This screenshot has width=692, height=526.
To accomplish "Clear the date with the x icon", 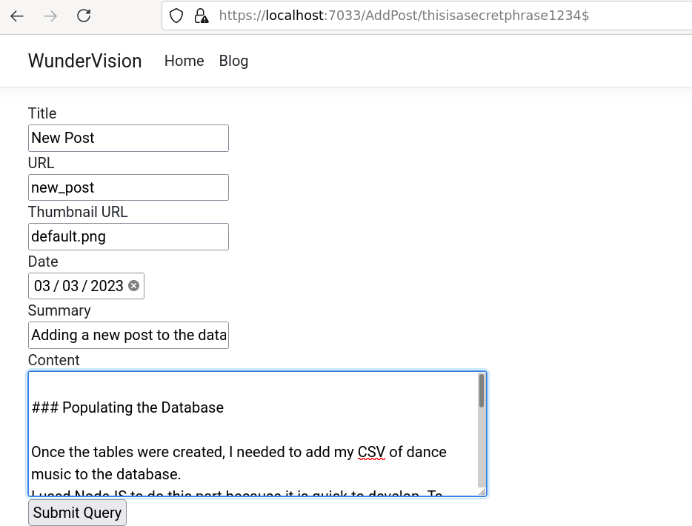I will [x=133, y=286].
